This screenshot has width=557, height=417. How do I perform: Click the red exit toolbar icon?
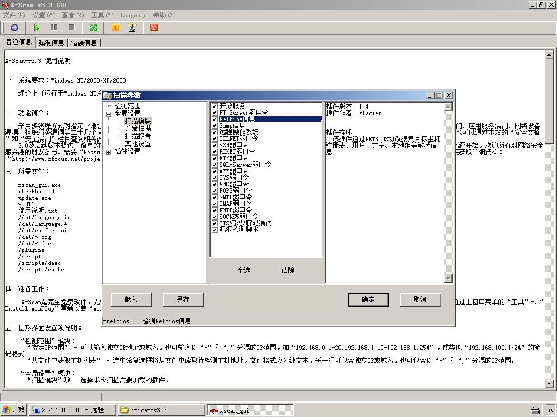click(154, 28)
